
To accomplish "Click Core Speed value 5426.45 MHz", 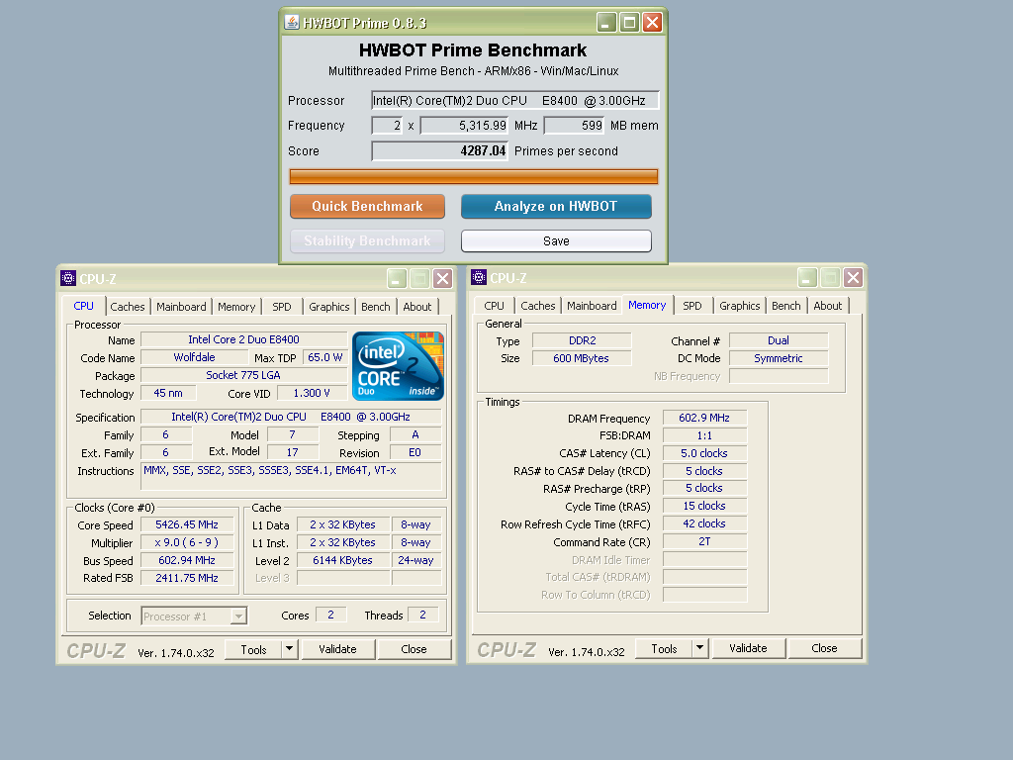I will tap(187, 524).
